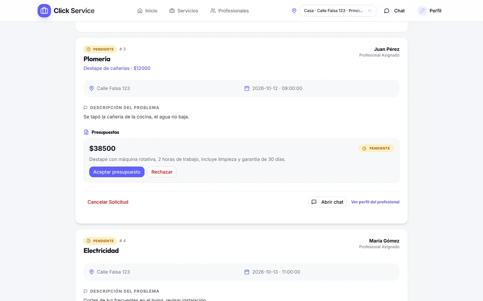
Task: Click the PENDIENTE badge on request #3
Action: click(x=100, y=49)
